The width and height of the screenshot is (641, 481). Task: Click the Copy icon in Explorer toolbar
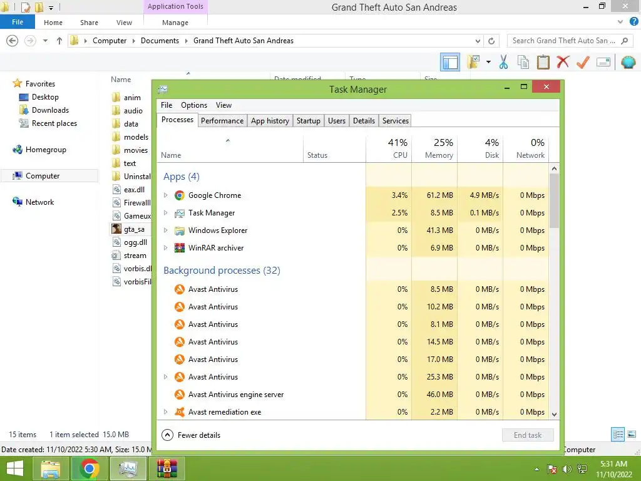point(523,62)
